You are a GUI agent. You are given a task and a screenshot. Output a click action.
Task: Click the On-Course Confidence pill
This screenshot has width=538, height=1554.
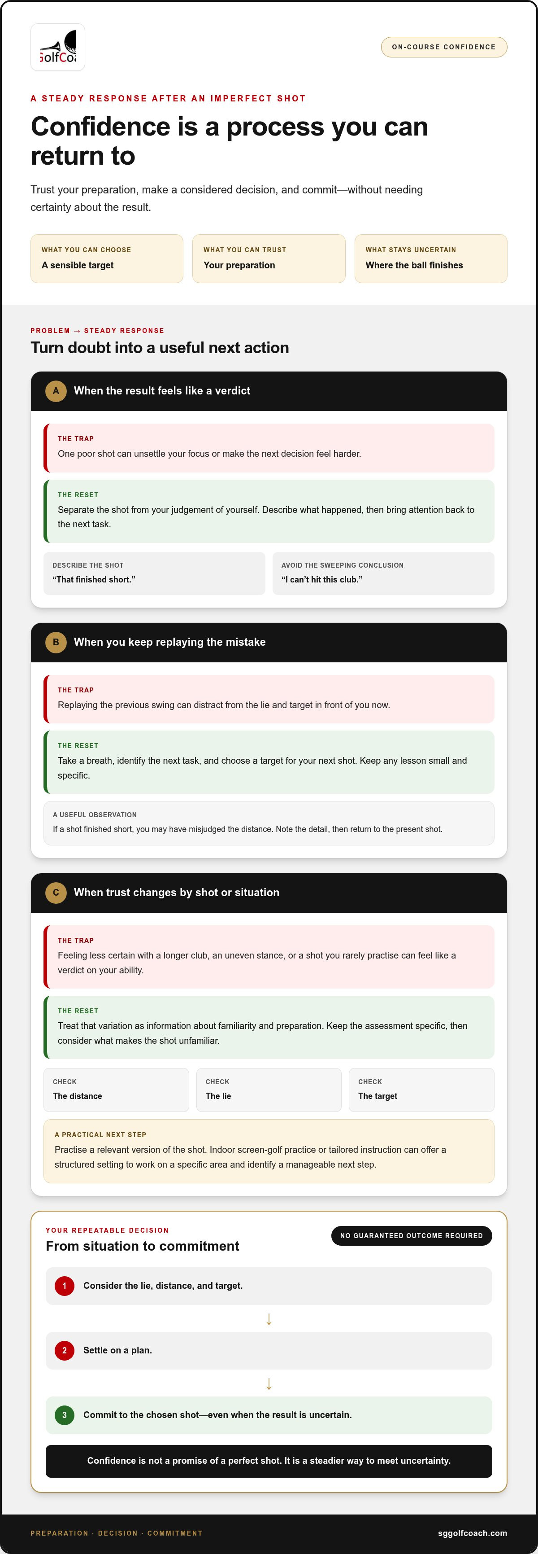444,47
